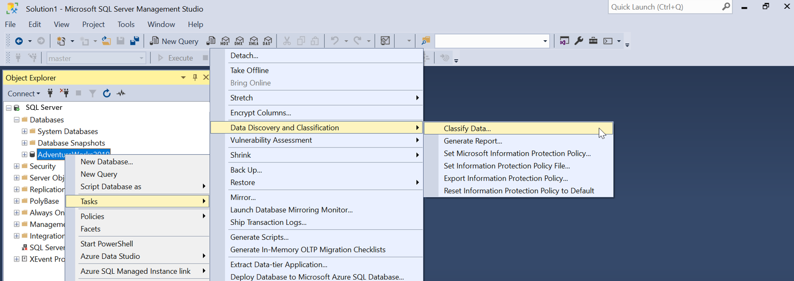This screenshot has height=281, width=794.
Task: Open the Properties wrench icon in toolbar
Action: [x=579, y=41]
